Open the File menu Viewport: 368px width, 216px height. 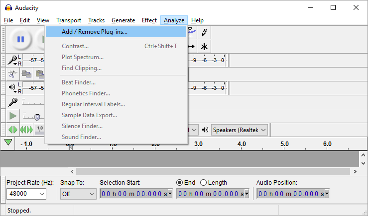click(8, 20)
